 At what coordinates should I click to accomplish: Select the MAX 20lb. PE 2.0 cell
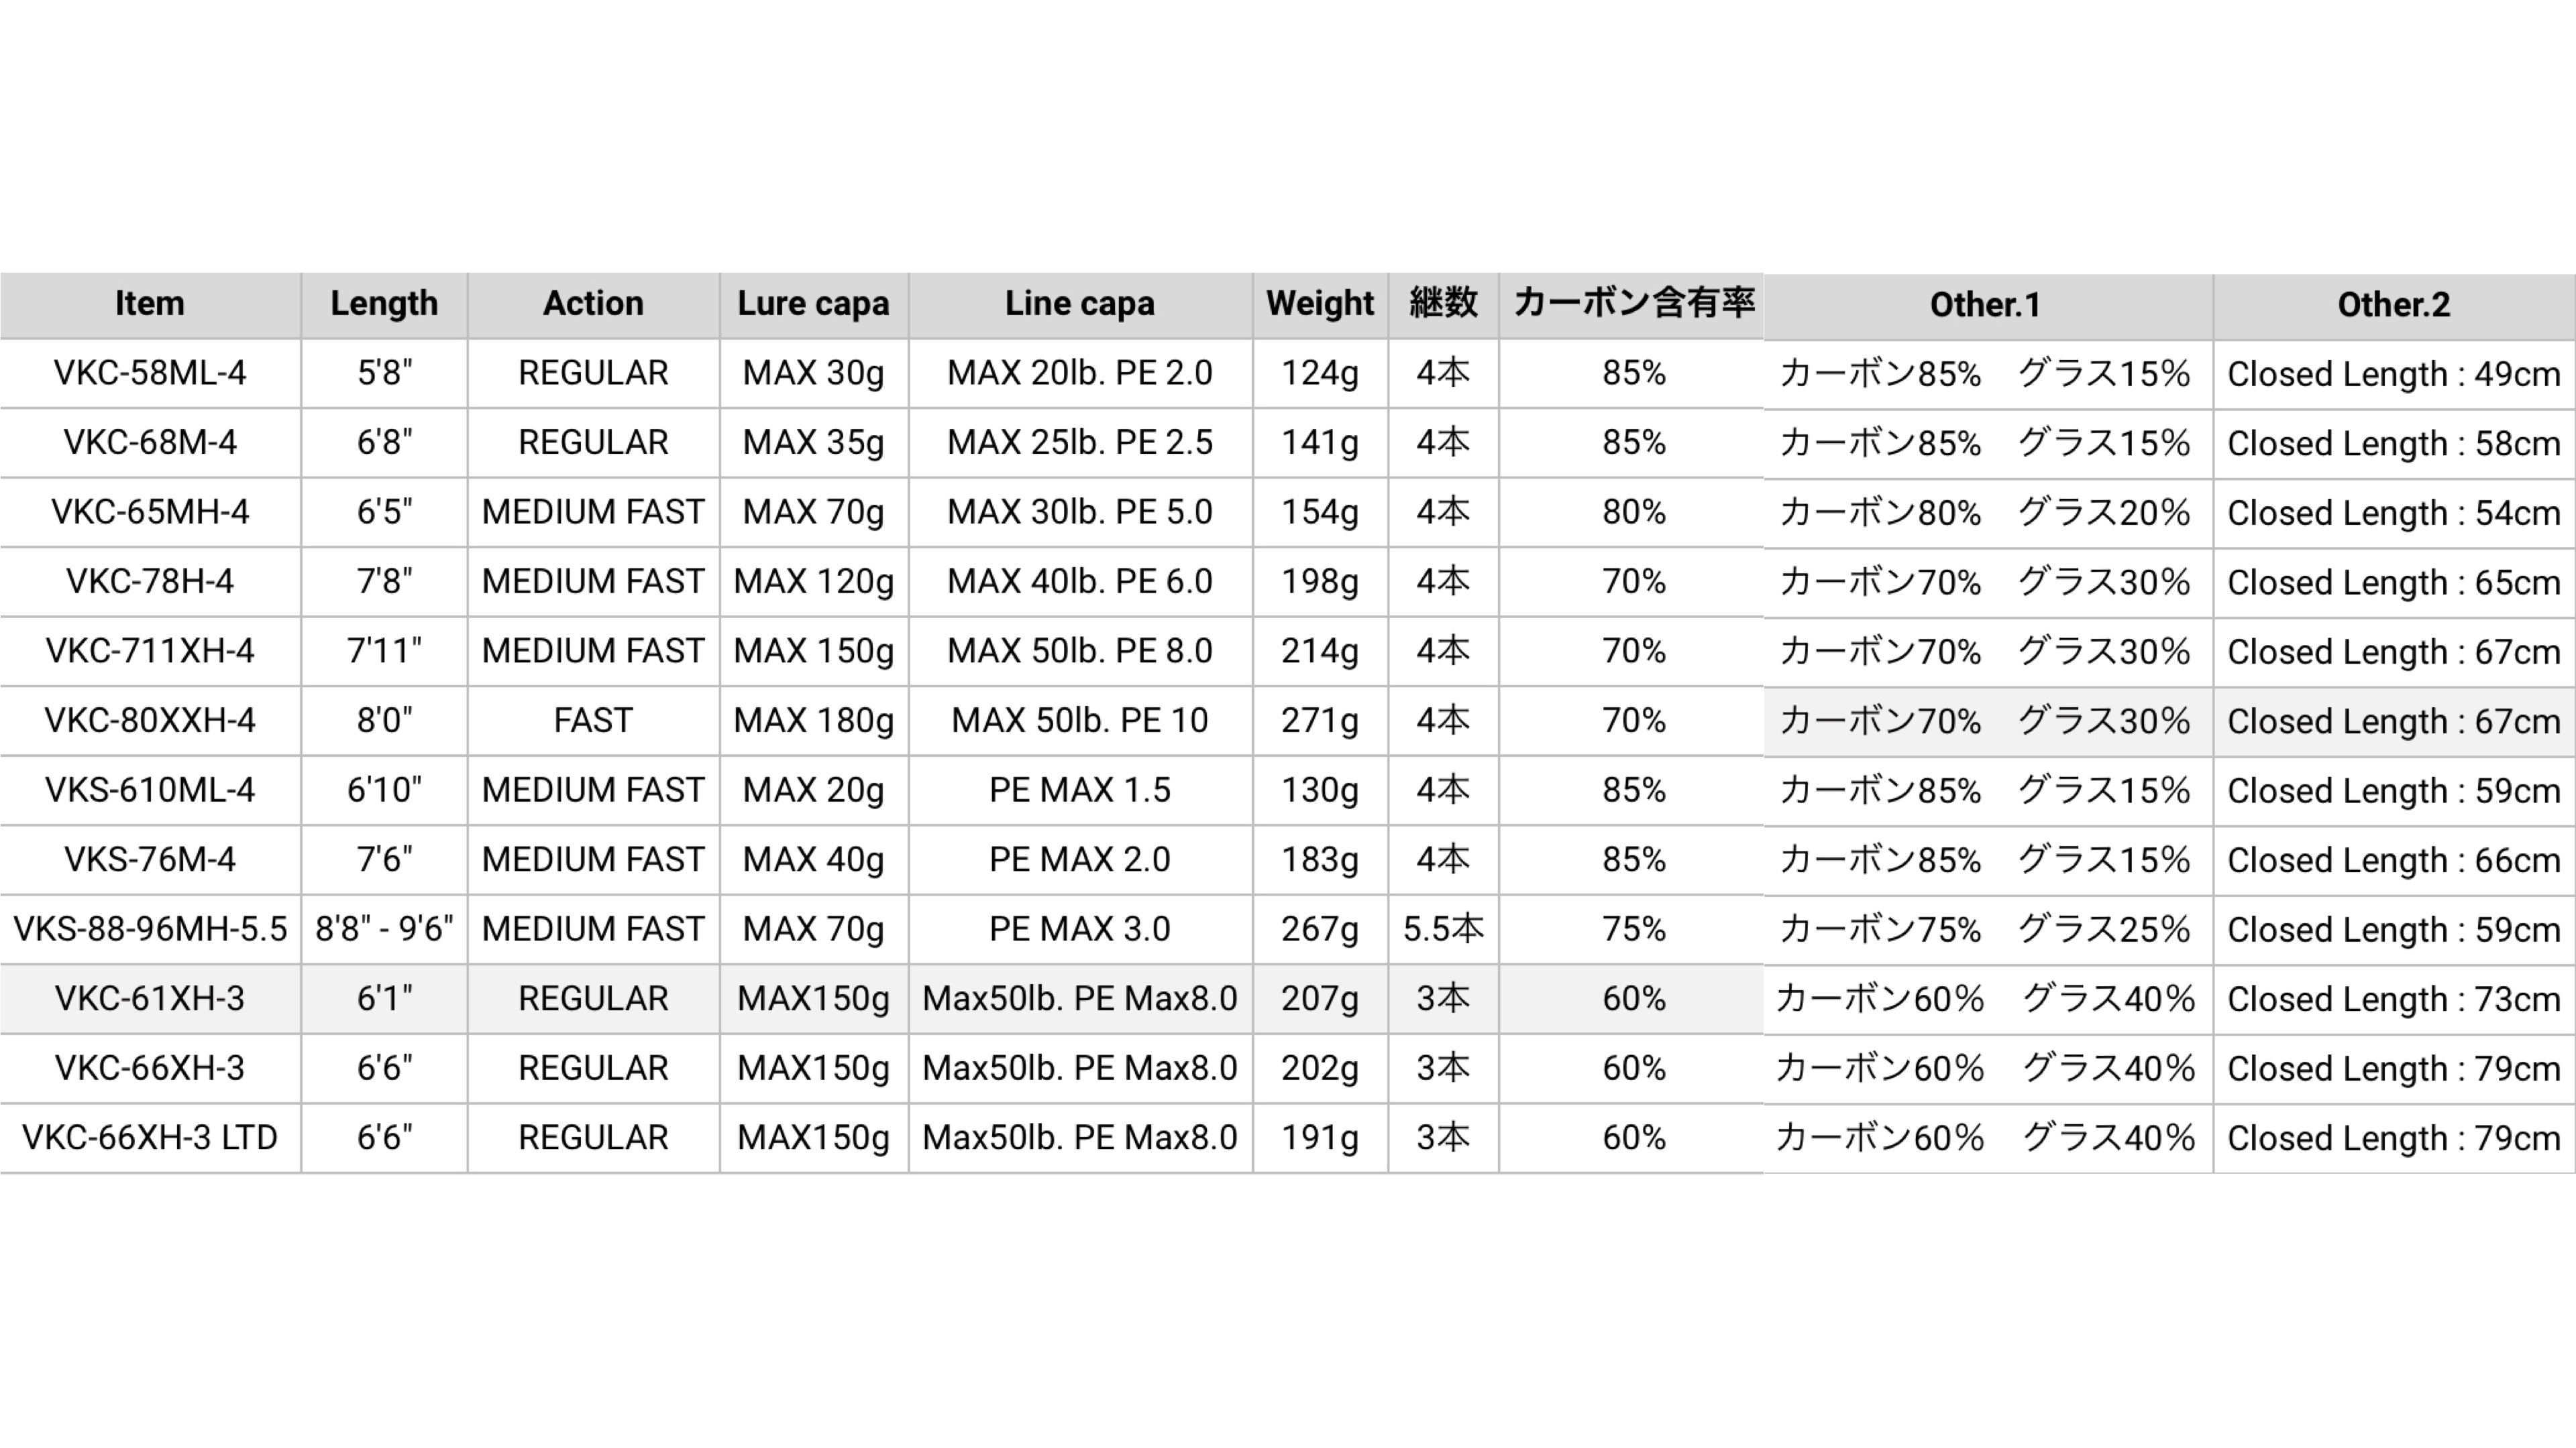pos(1080,374)
